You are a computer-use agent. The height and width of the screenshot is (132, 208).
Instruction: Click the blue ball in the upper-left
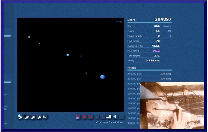click(29, 37)
